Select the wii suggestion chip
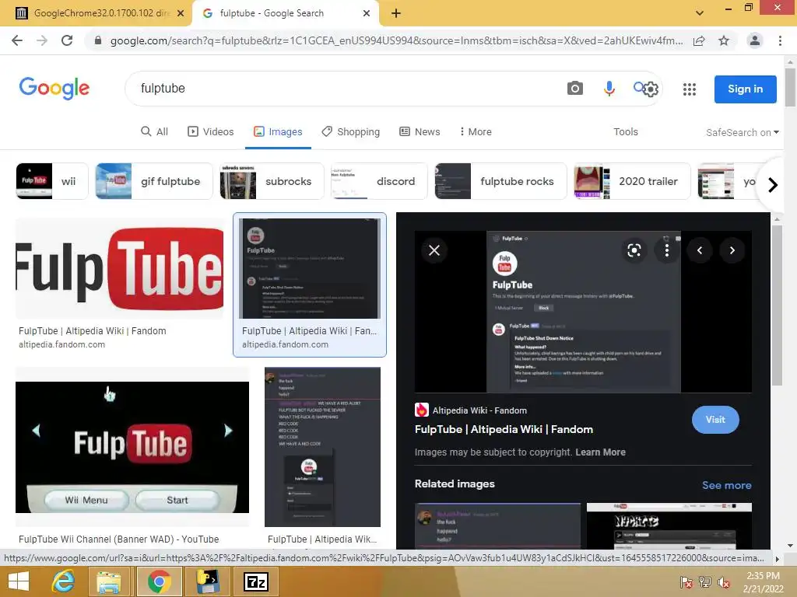The image size is (797, 597). click(x=52, y=181)
